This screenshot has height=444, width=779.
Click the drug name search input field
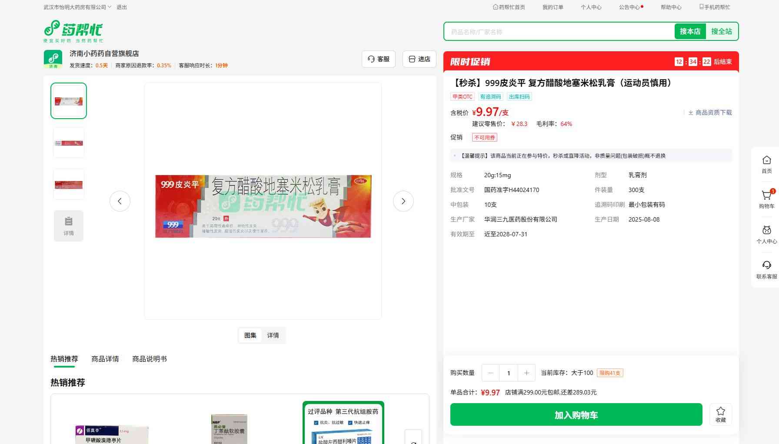[559, 32]
